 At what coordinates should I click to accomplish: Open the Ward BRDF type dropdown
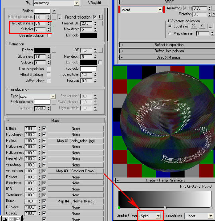(160, 10)
